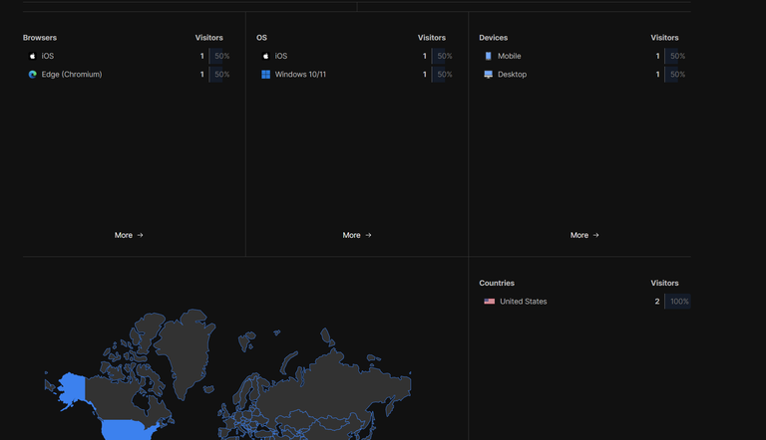Click the arrow beside More in OS

pos(368,235)
